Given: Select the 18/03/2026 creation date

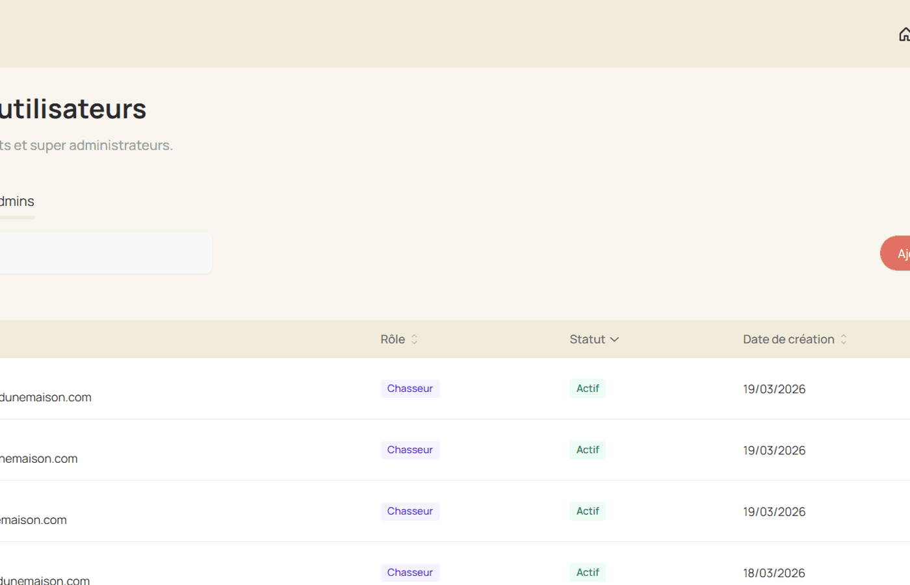Looking at the screenshot, I should [x=774, y=573].
